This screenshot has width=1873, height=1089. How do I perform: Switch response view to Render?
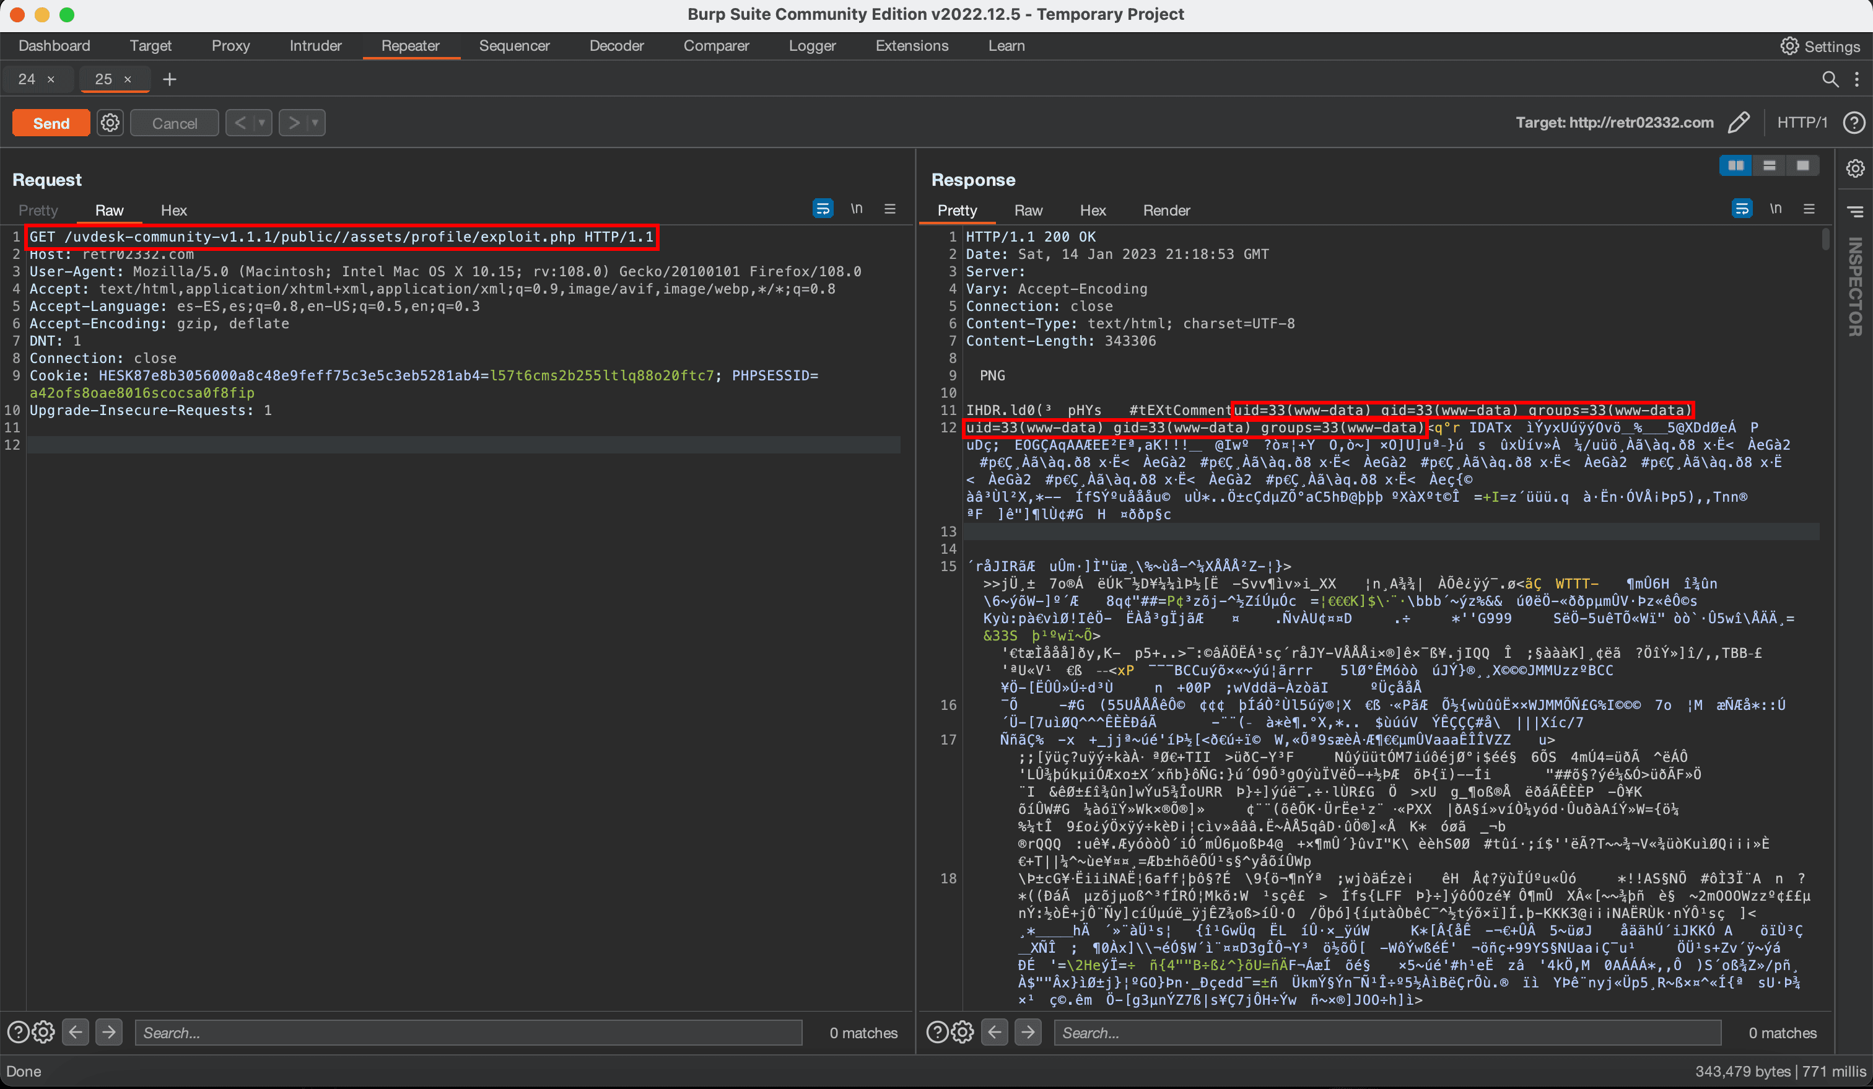pyautogui.click(x=1166, y=211)
